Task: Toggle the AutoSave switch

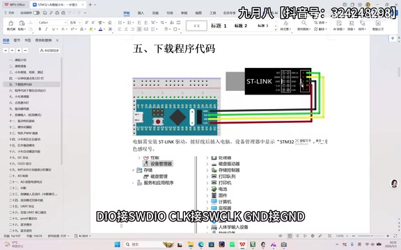Action: 36,12
